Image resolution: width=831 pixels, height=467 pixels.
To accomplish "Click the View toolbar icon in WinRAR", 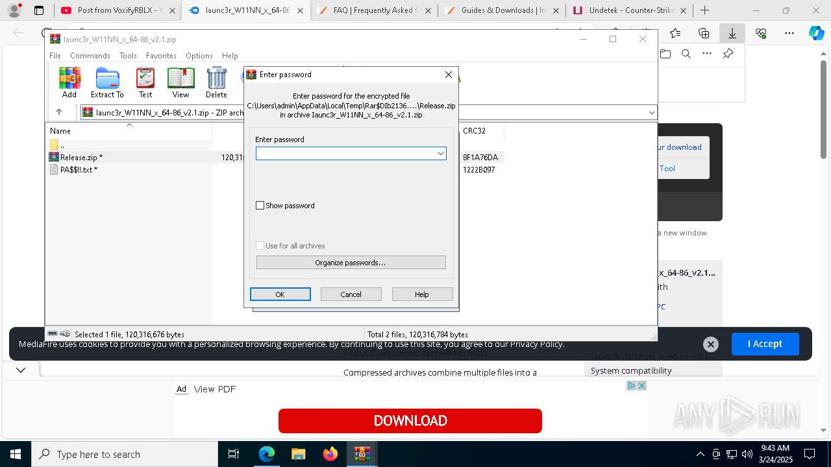I will pos(180,82).
